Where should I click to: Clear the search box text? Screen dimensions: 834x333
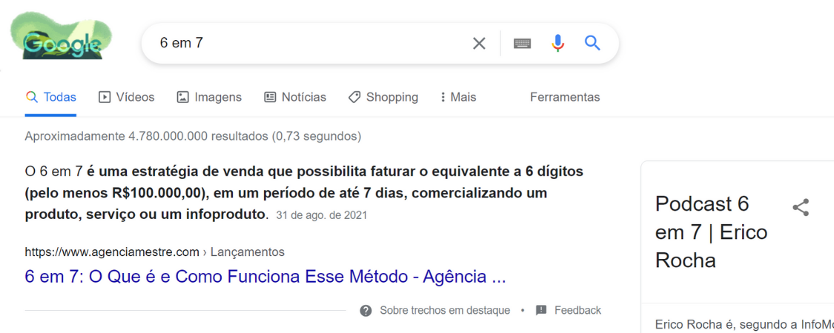point(479,44)
